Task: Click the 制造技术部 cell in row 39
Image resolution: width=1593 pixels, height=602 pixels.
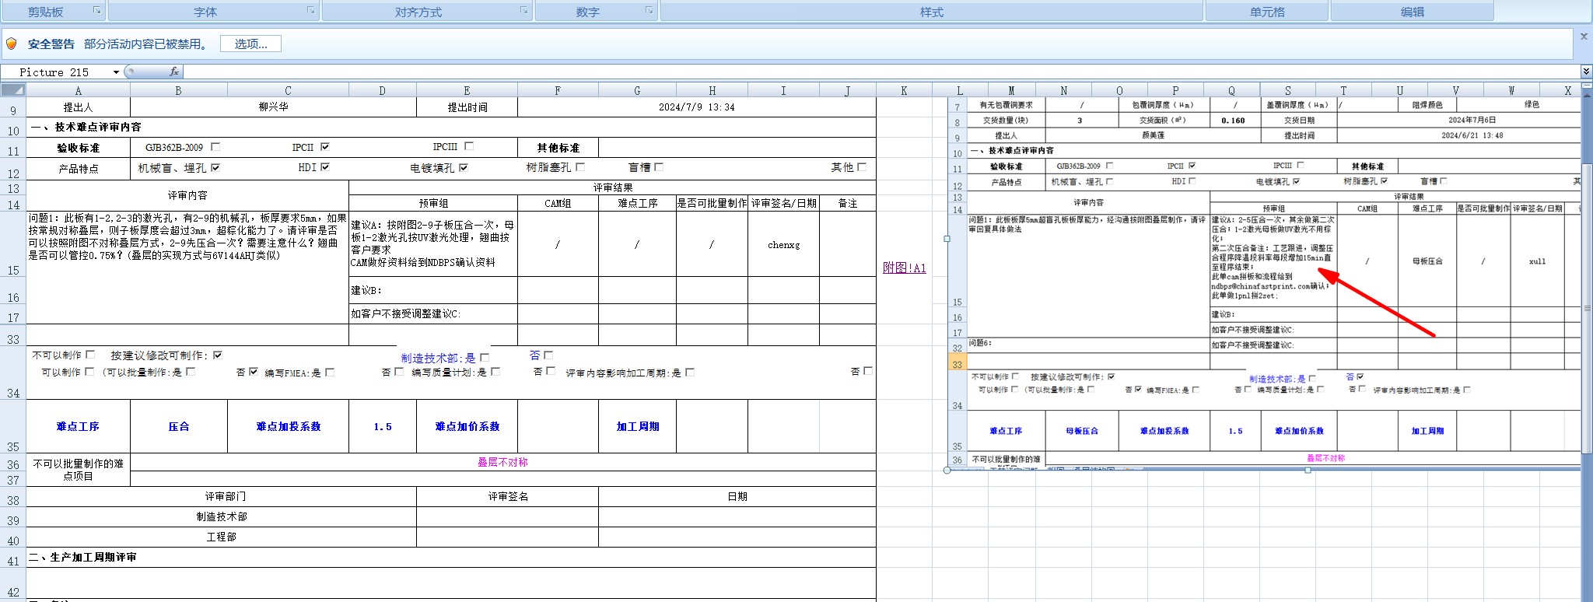Action: coord(221,516)
